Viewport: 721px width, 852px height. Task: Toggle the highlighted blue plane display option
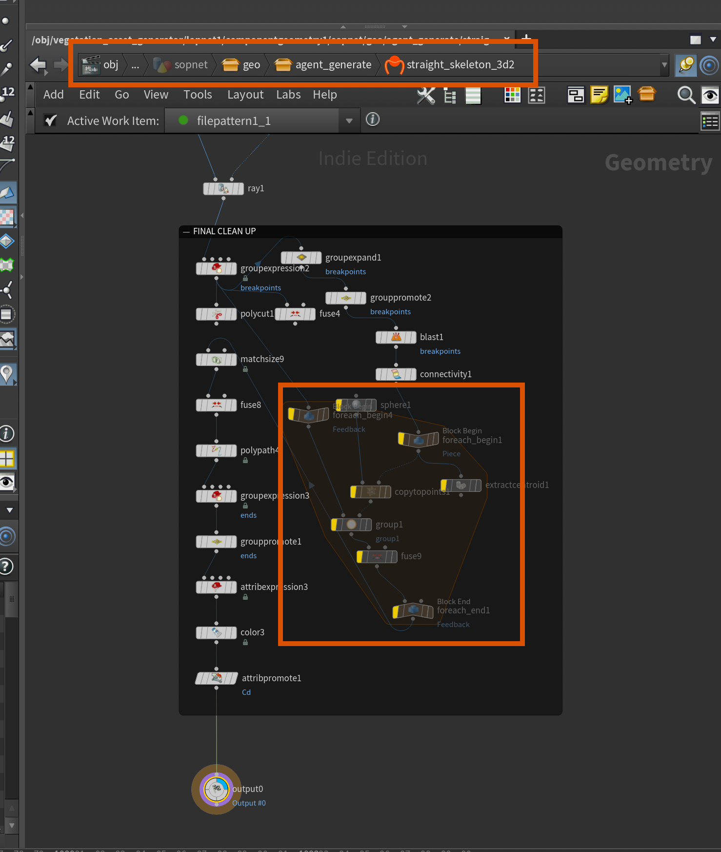[7, 193]
